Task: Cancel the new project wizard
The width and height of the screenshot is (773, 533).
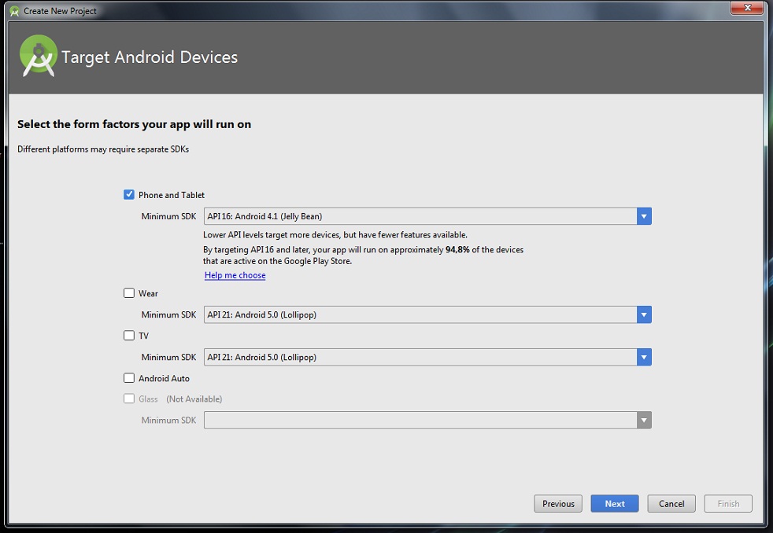Action: (x=671, y=503)
